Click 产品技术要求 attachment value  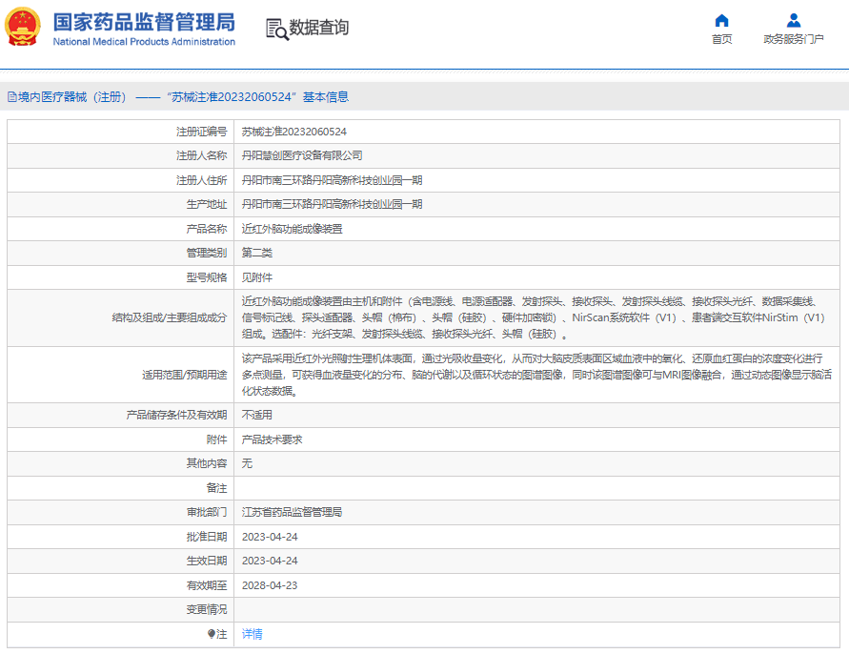(272, 439)
